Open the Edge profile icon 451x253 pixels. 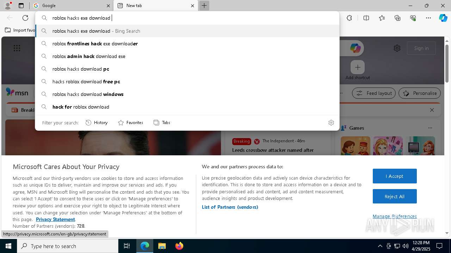tap(8, 6)
